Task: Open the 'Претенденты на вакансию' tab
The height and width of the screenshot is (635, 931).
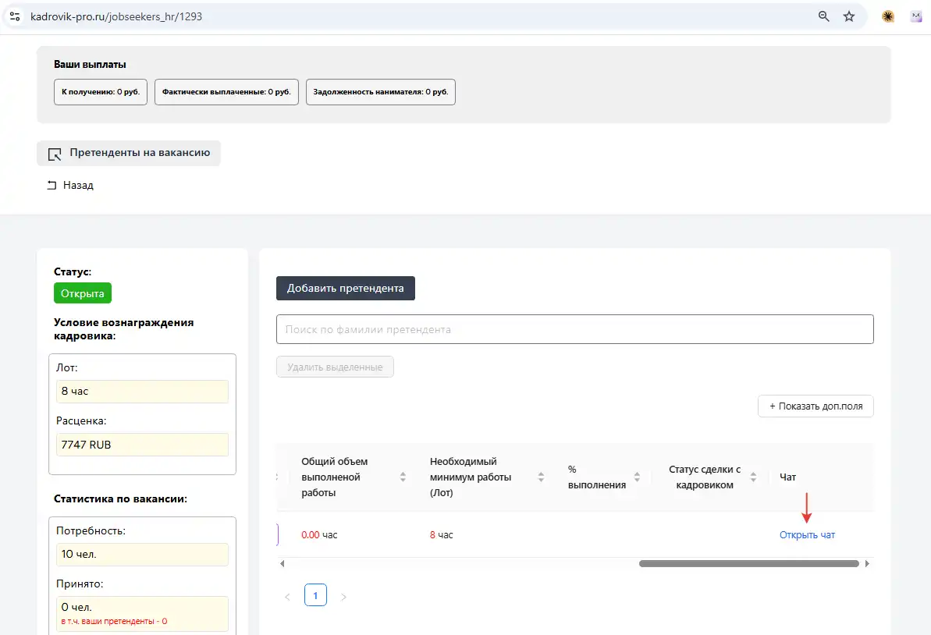Action: [x=129, y=154]
